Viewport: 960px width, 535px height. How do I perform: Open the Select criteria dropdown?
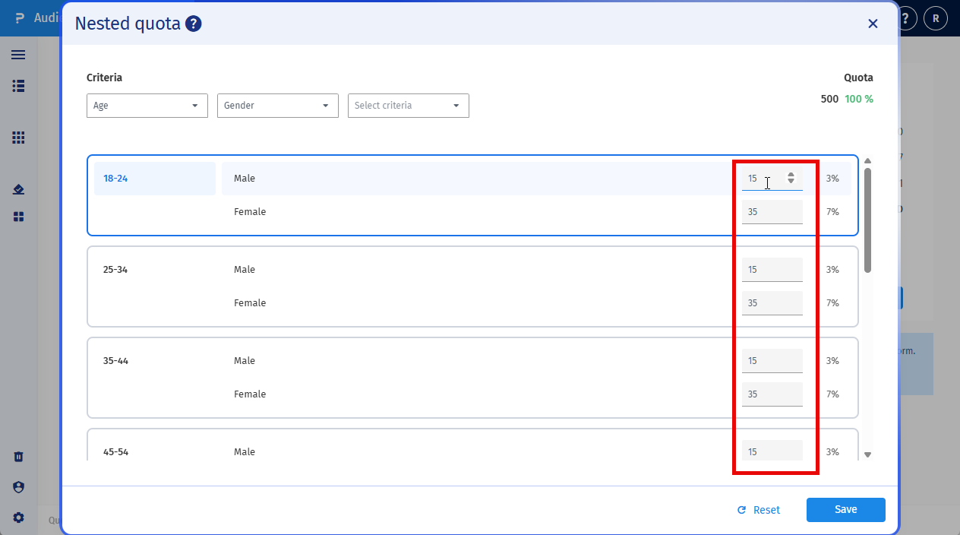[x=408, y=106]
